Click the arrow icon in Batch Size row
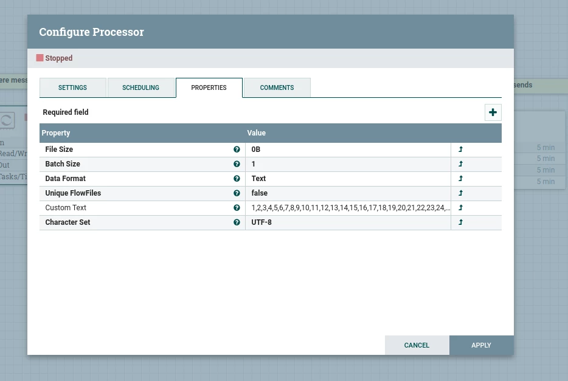Viewport: 568px width, 381px height. tap(460, 163)
